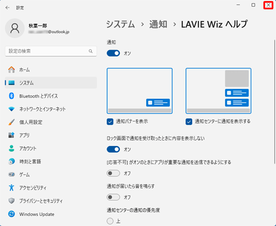The height and width of the screenshot is (226, 276).
Task: Go to アプリ settings page
Action: coord(51,135)
